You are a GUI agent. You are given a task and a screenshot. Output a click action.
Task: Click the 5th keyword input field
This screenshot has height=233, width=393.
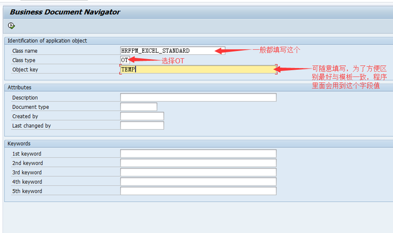point(198,191)
